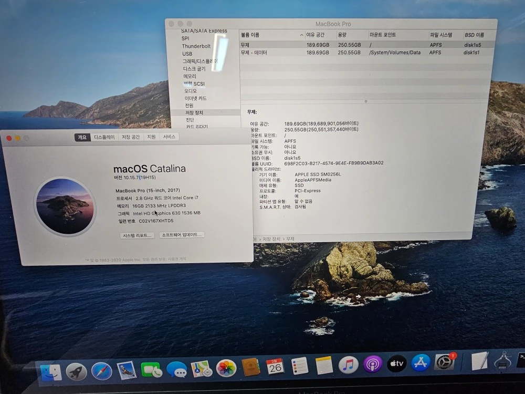Select 그래픽/디스플레이 in the sidebar
525x394 pixels.
[200, 61]
